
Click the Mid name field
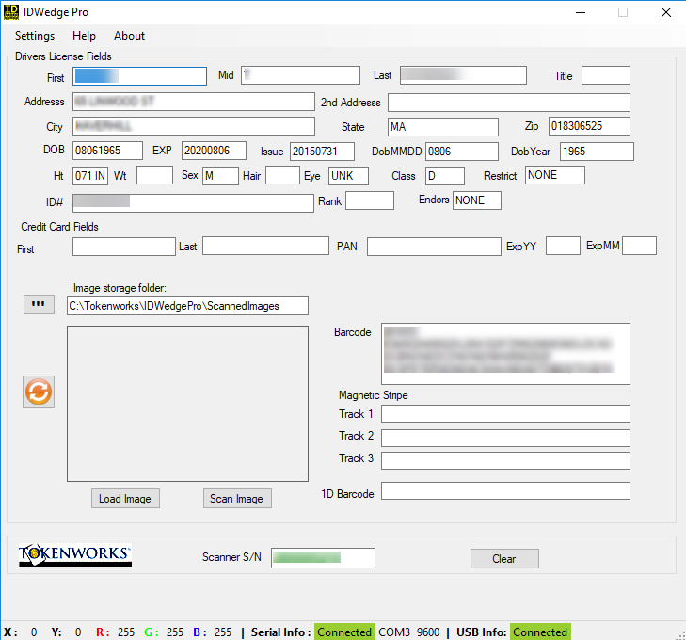click(x=300, y=75)
